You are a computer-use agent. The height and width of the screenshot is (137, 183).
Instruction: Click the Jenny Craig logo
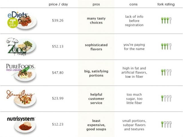[21, 98]
